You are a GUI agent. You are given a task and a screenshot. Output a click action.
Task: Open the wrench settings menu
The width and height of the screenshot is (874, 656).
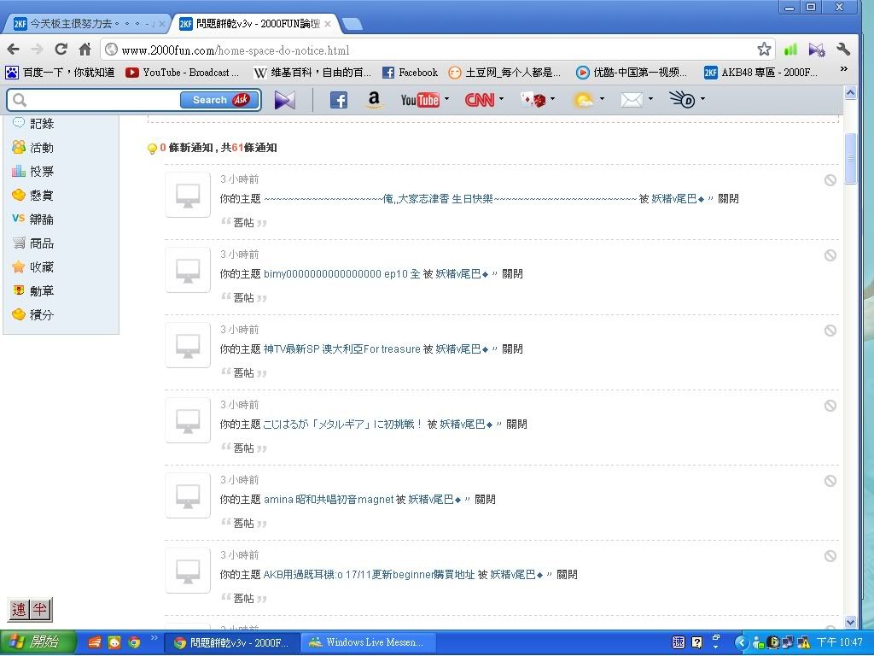pyautogui.click(x=843, y=50)
